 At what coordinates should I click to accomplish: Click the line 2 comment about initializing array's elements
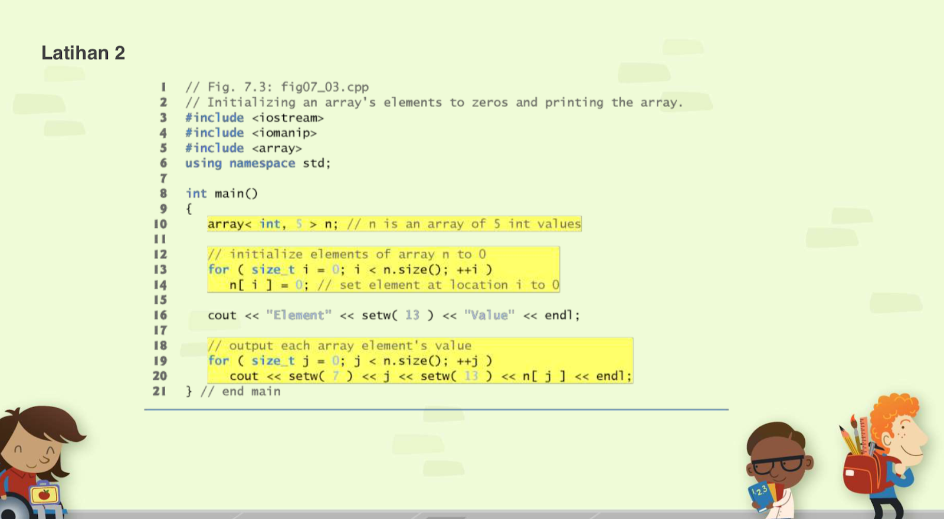(x=434, y=103)
